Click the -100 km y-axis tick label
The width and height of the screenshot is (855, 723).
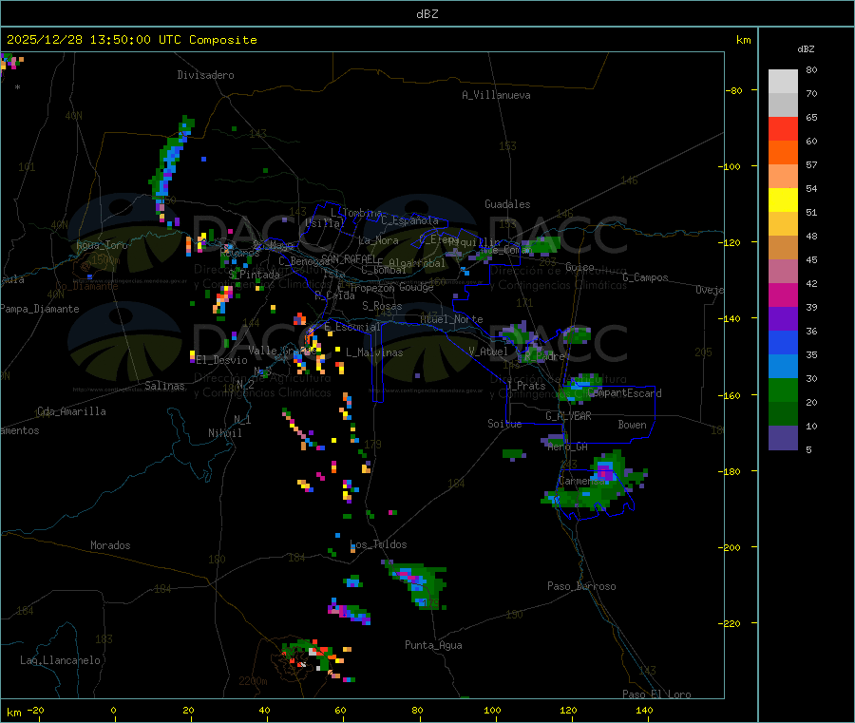pos(729,167)
